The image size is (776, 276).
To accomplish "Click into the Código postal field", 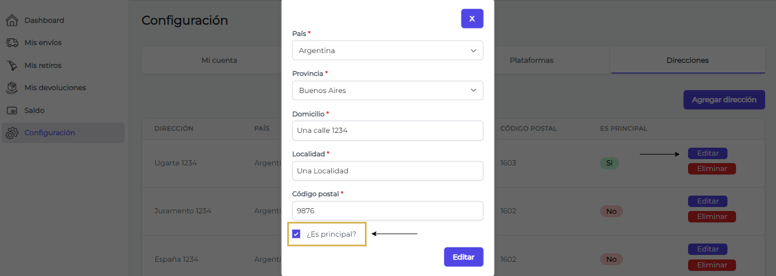I will [388, 210].
